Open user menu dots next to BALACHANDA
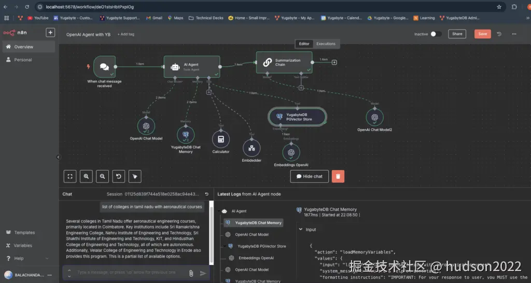 pyautogui.click(x=50, y=275)
